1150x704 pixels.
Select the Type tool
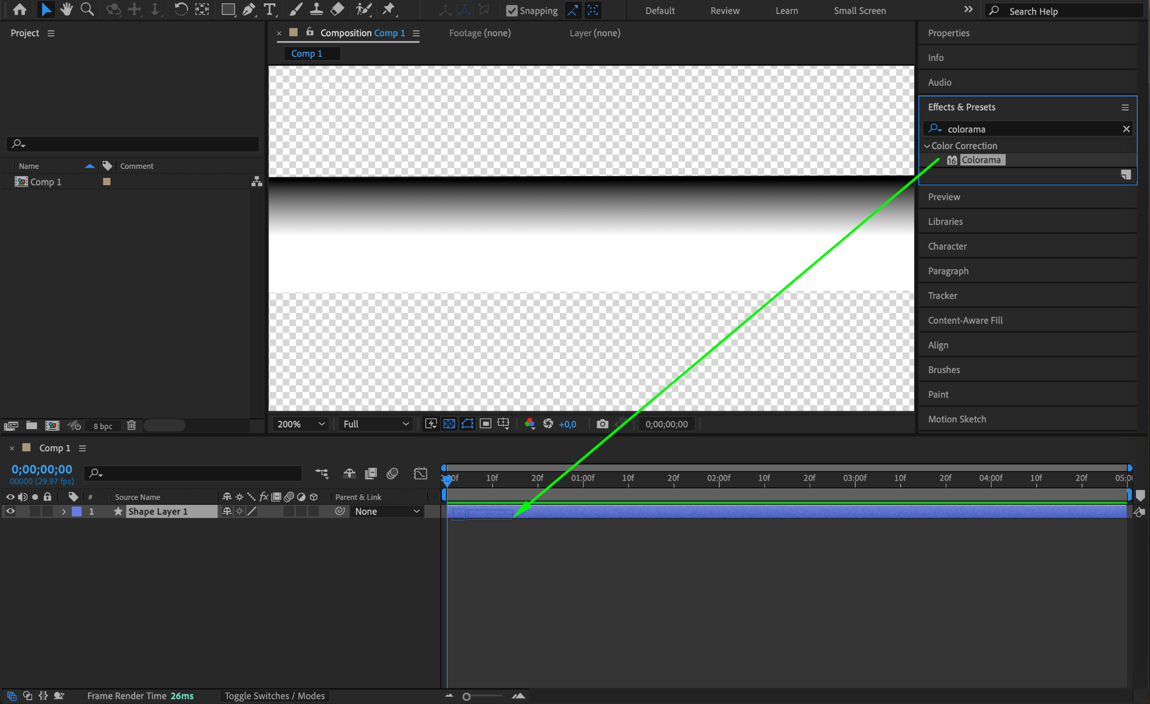(x=270, y=10)
